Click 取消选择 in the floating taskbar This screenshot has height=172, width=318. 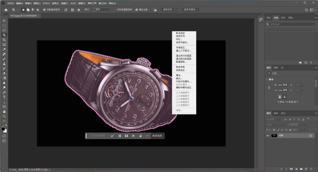(157, 136)
